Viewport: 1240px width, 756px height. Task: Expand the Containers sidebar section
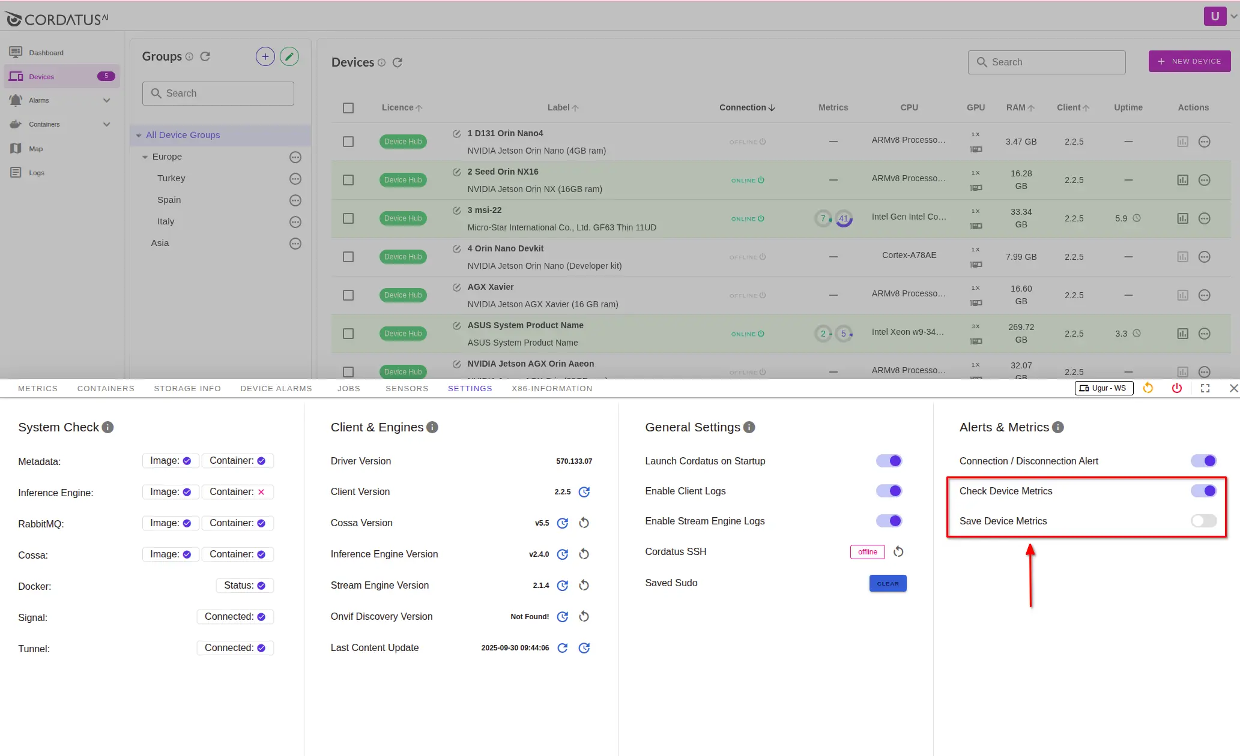pyautogui.click(x=106, y=124)
